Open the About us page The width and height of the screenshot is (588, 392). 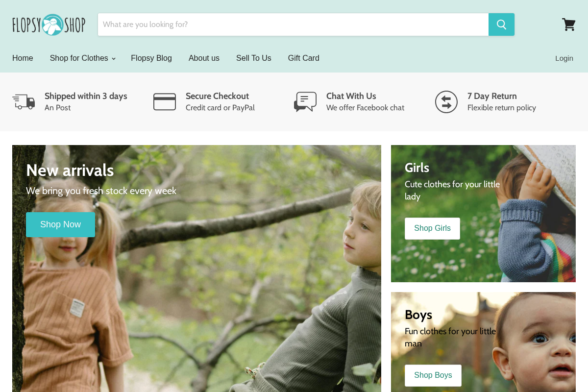click(x=204, y=58)
